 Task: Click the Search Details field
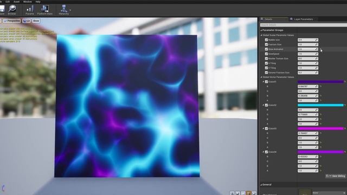coord(304,25)
